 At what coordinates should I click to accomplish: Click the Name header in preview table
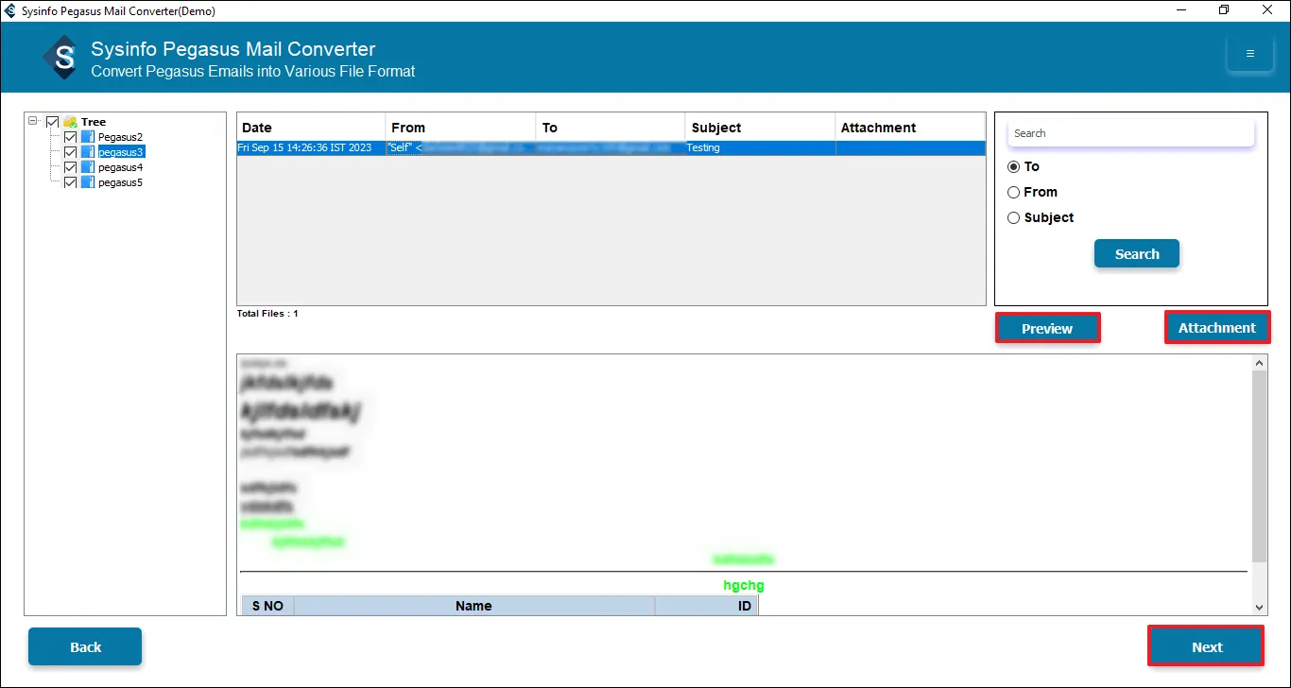[473, 606]
